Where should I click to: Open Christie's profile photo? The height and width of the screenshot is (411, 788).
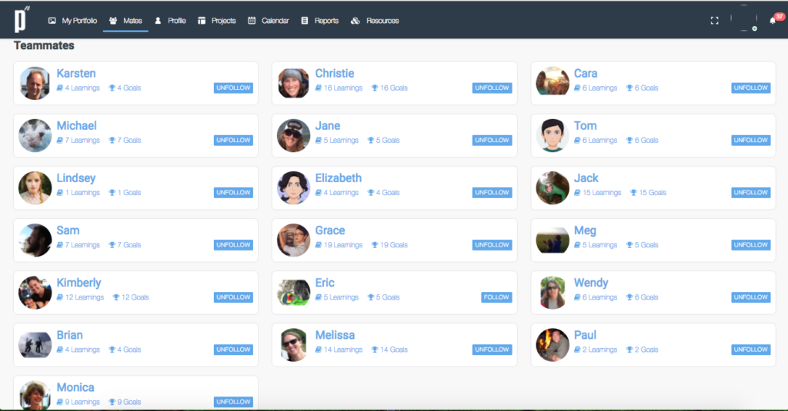coord(293,83)
